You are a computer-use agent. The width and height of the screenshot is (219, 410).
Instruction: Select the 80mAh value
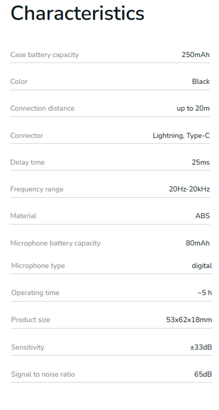(x=197, y=243)
